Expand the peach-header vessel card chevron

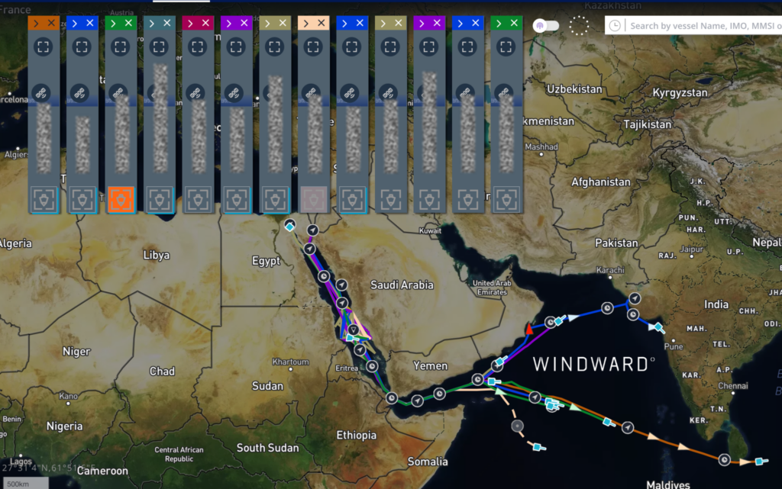click(x=305, y=23)
